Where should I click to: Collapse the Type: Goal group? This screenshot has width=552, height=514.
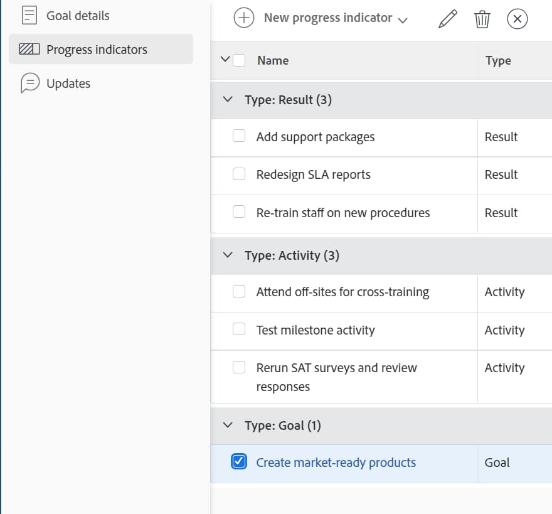(x=228, y=426)
